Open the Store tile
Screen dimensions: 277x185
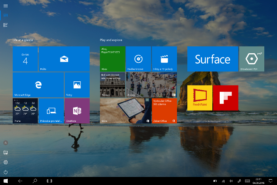(x=125, y=111)
